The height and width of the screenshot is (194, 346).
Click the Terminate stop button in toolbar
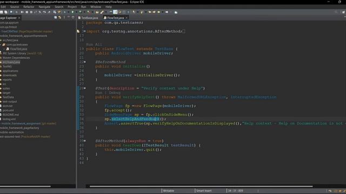[x=31, y=12]
